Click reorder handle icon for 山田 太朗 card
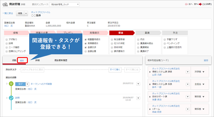Image resolution: width=214 pixels, height=117 pixels. tap(150, 72)
